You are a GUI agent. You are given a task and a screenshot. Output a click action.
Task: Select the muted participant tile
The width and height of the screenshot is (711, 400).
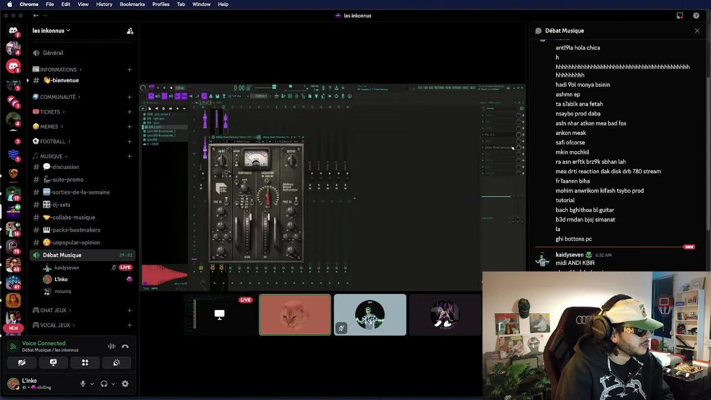(x=370, y=314)
